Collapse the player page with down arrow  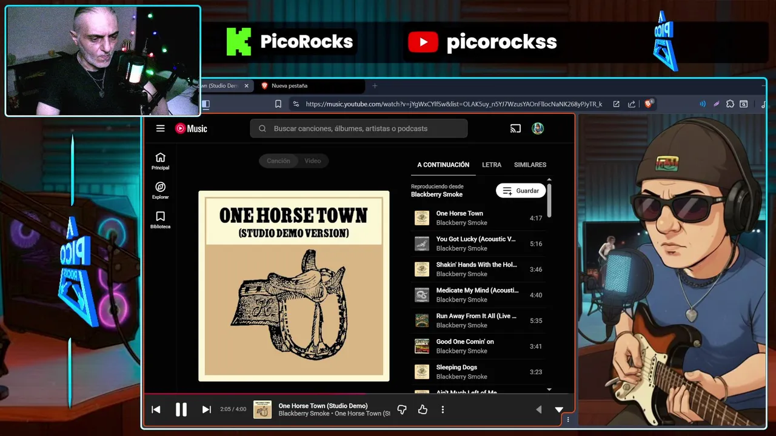(559, 409)
